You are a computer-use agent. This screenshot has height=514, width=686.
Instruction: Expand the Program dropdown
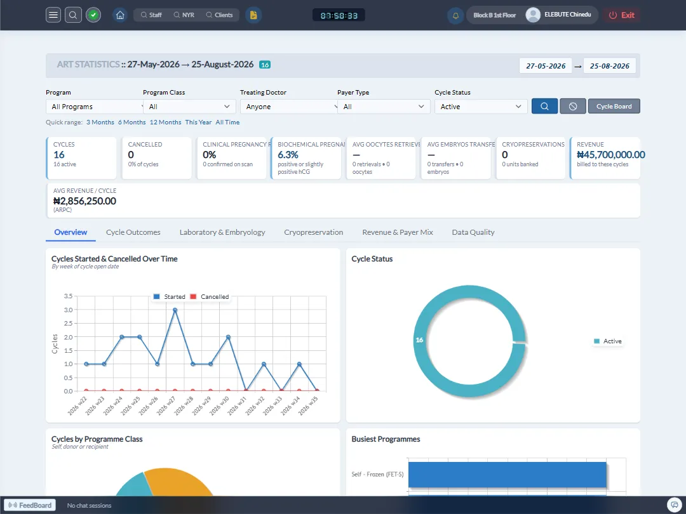click(x=95, y=107)
